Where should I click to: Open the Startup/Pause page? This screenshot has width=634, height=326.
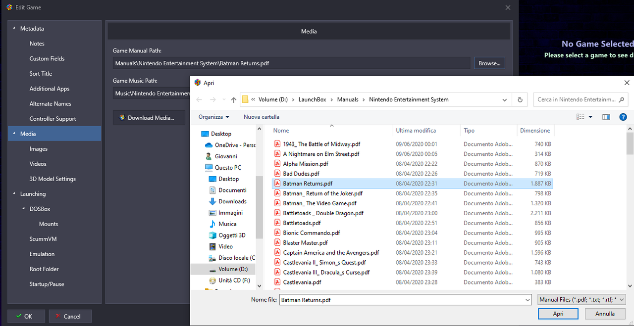tap(47, 284)
